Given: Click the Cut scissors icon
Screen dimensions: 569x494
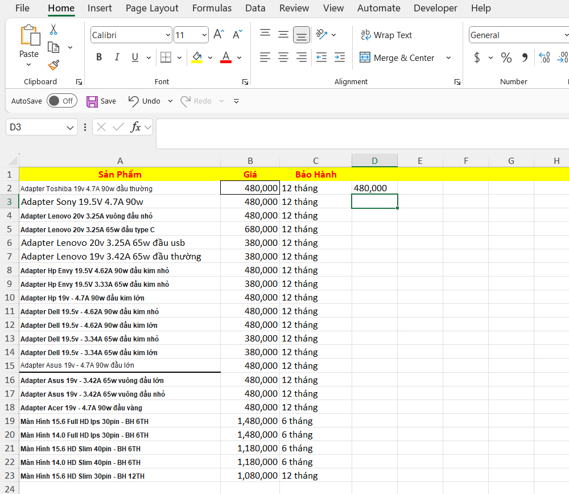Looking at the screenshot, I should pyautogui.click(x=53, y=30).
